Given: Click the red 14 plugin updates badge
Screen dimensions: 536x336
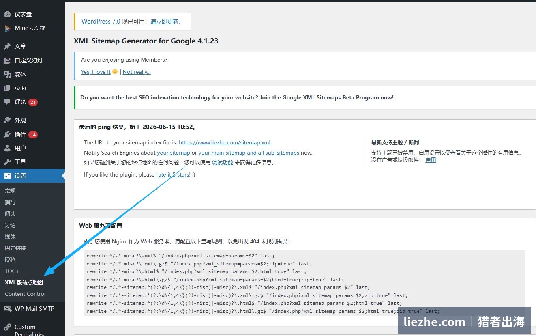Looking at the screenshot, I should pos(33,135).
